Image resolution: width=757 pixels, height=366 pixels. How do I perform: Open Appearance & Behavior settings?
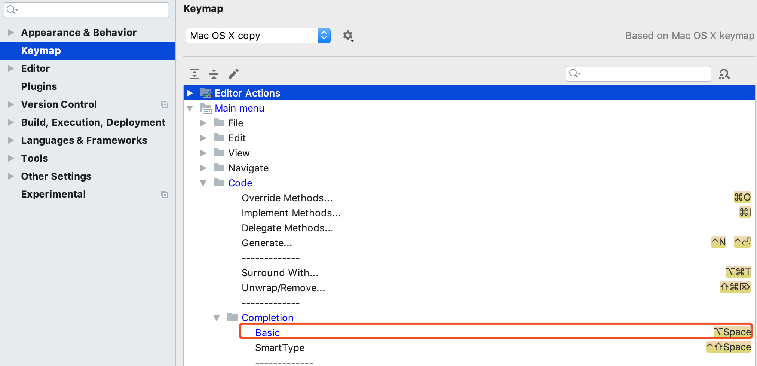pyautogui.click(x=79, y=33)
